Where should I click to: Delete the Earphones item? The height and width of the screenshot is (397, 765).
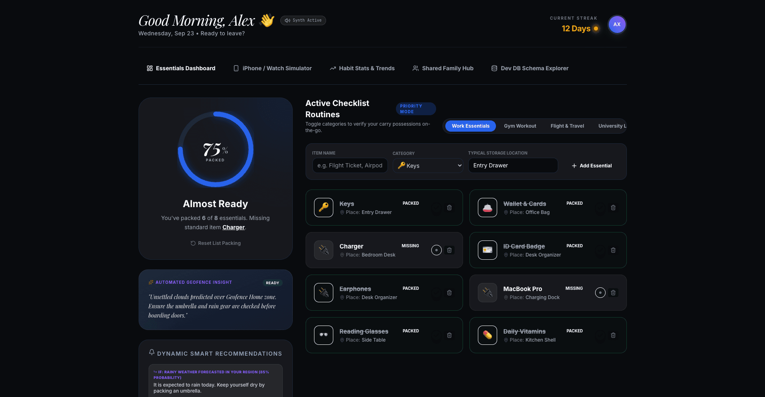tap(449, 293)
